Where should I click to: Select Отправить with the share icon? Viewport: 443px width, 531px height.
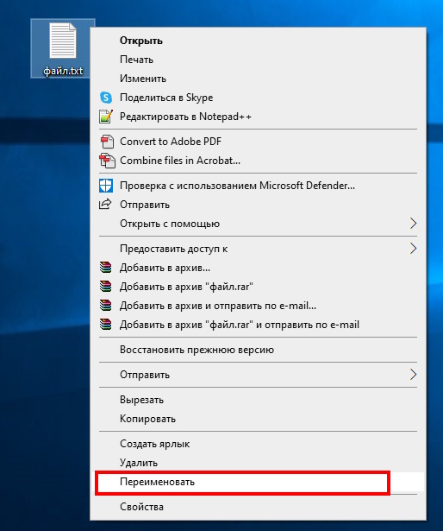point(258,205)
